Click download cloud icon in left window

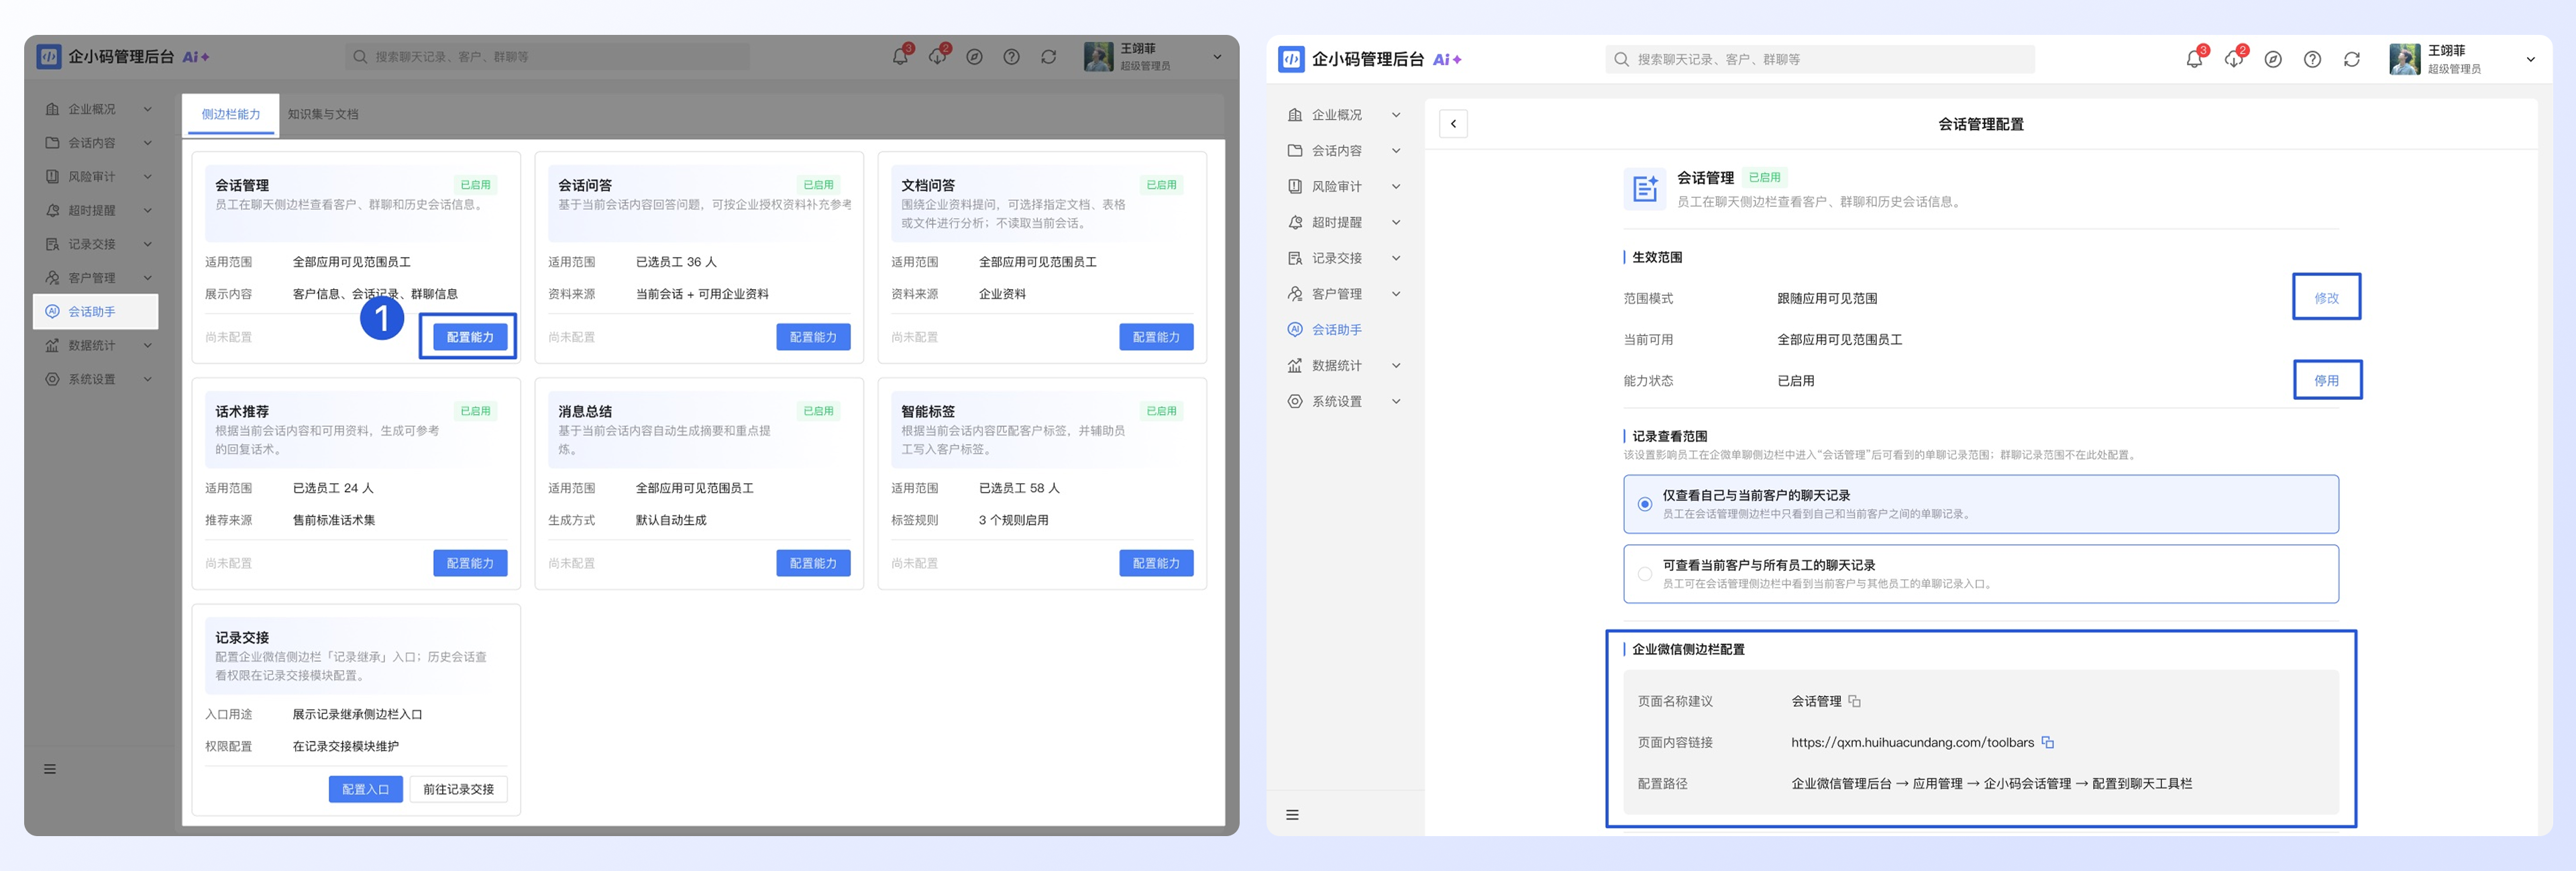click(937, 57)
